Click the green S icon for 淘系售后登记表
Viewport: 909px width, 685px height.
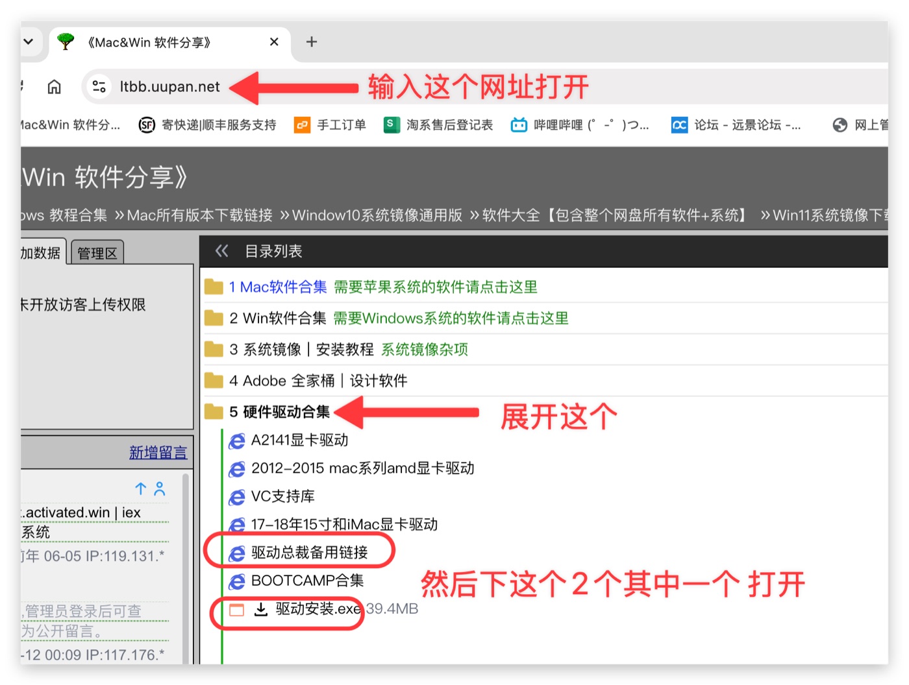[x=391, y=125]
